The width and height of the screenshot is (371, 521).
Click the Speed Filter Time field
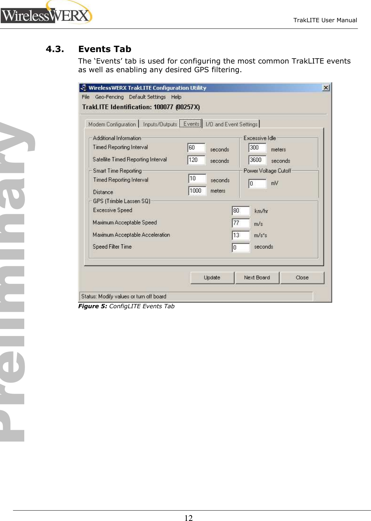(x=241, y=247)
